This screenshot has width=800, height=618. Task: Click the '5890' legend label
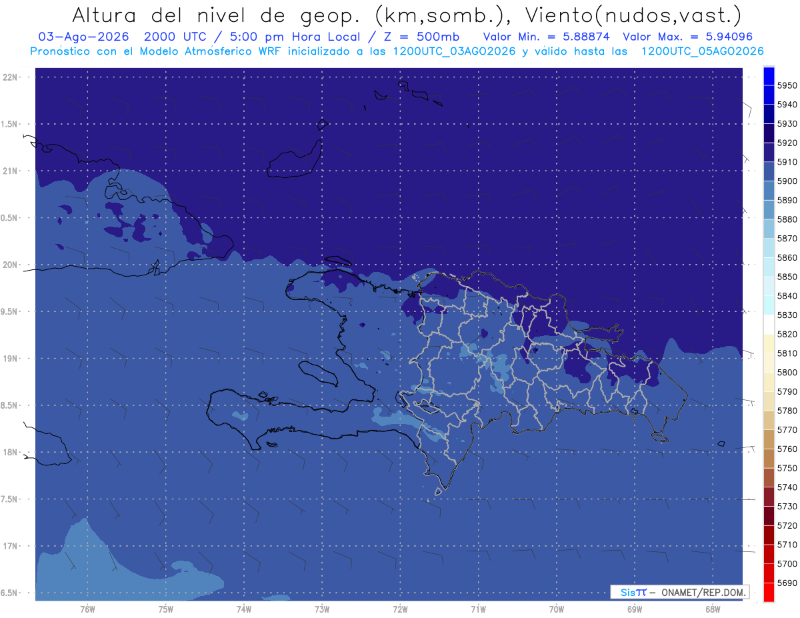pyautogui.click(x=787, y=200)
